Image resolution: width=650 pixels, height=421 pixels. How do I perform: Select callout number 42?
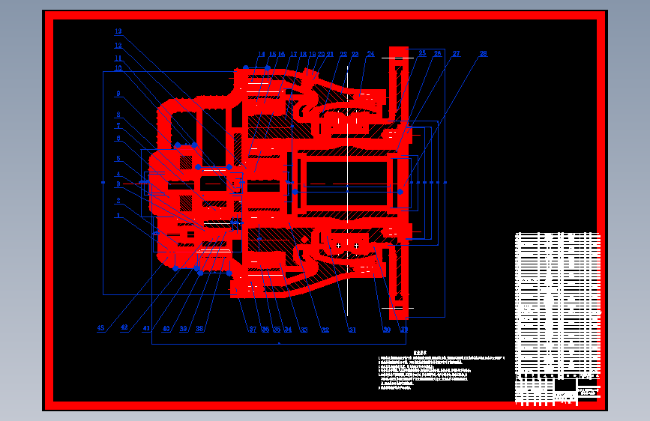tap(124, 327)
